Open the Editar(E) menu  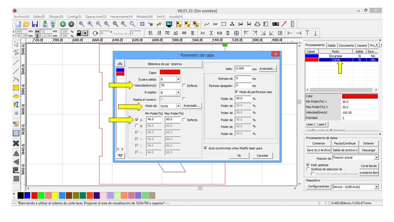(x=39, y=16)
